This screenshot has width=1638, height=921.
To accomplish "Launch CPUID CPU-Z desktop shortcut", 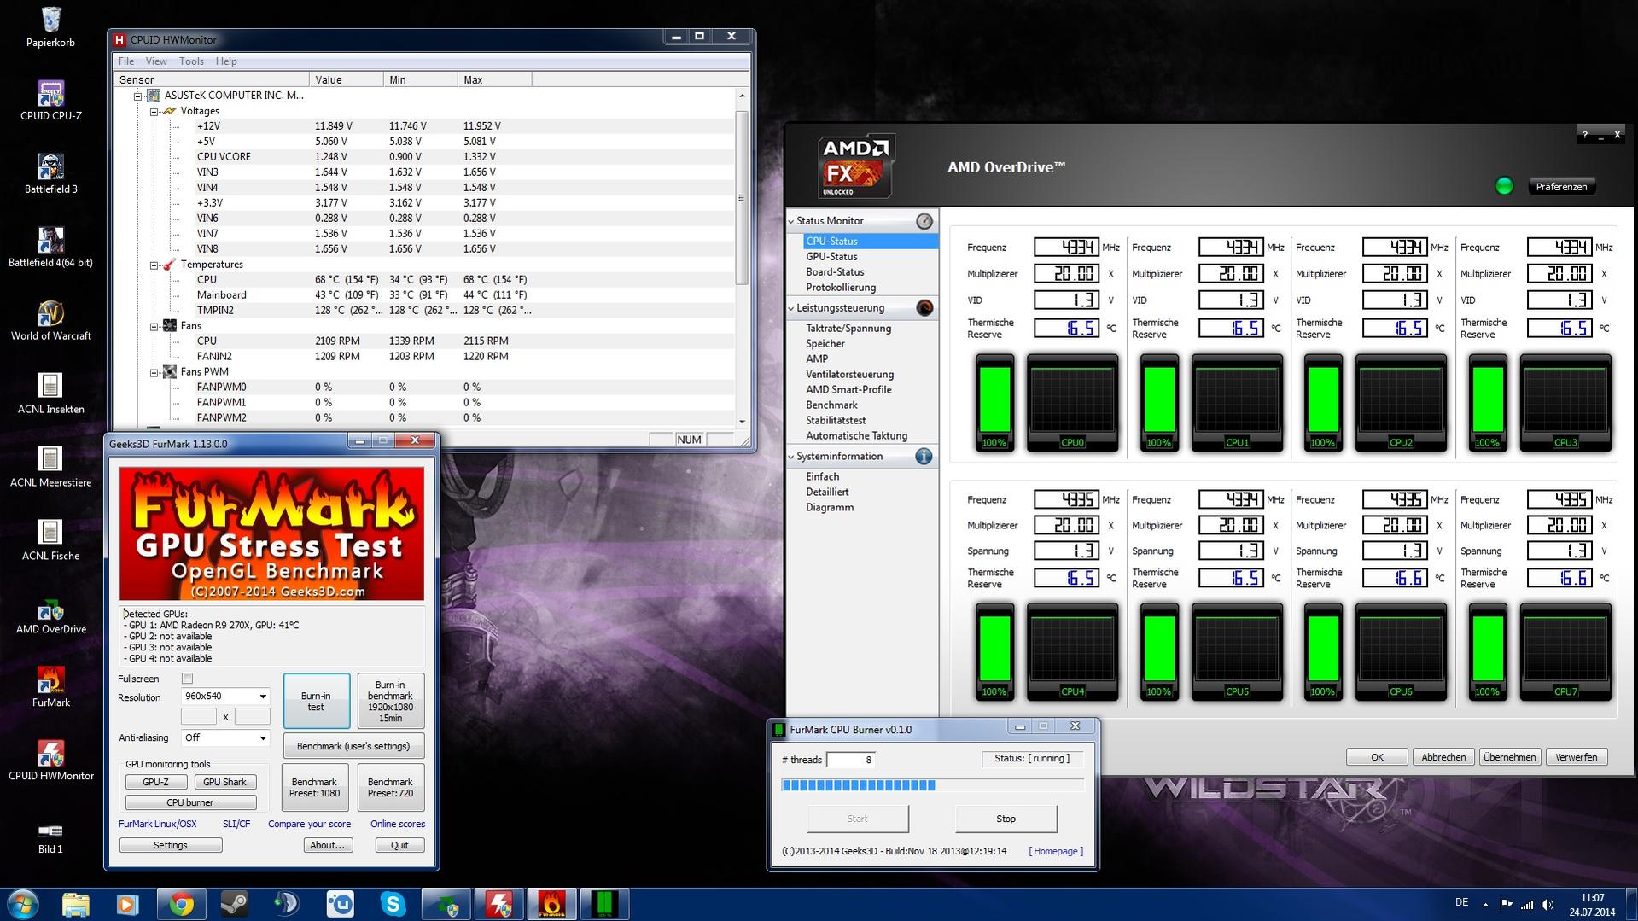I will tap(50, 101).
